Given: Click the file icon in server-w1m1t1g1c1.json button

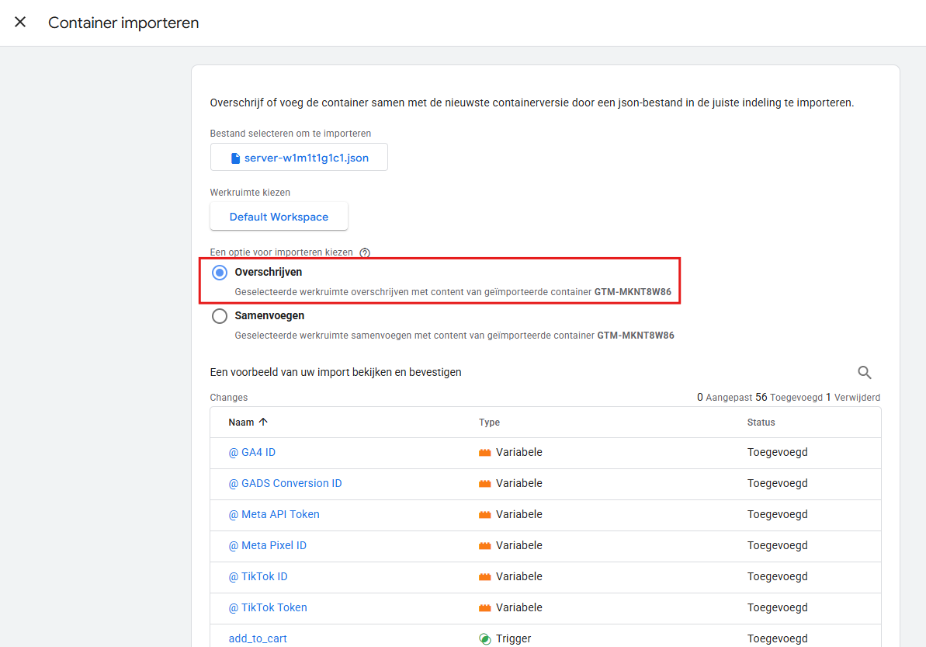Looking at the screenshot, I should 236,158.
